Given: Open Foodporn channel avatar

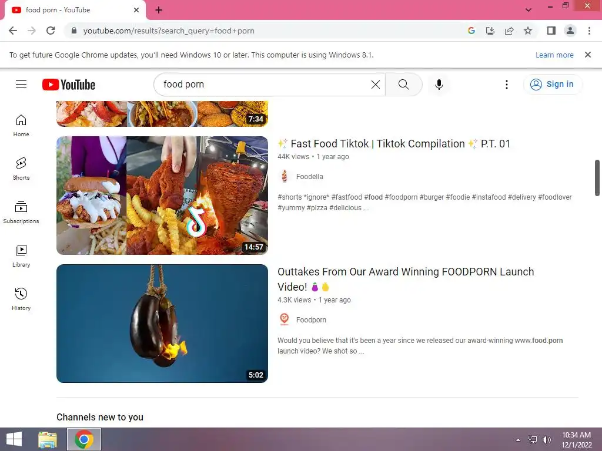Looking at the screenshot, I should click(x=284, y=319).
